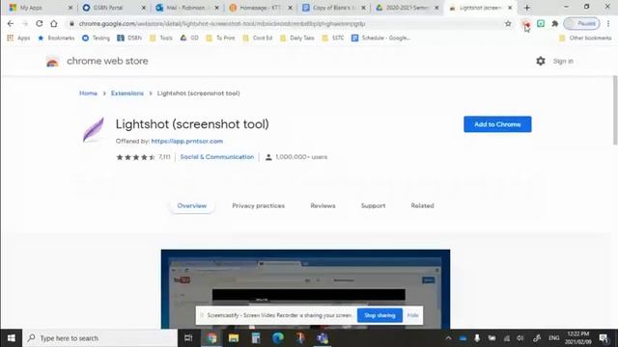Click the Chrome Web Store rainbow logo
618x347 pixels.
pos(52,62)
